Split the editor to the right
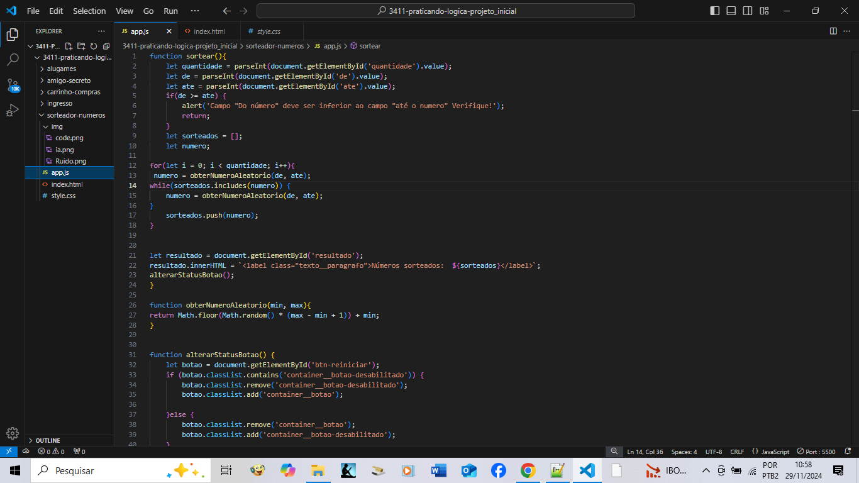859x483 pixels. pyautogui.click(x=833, y=31)
